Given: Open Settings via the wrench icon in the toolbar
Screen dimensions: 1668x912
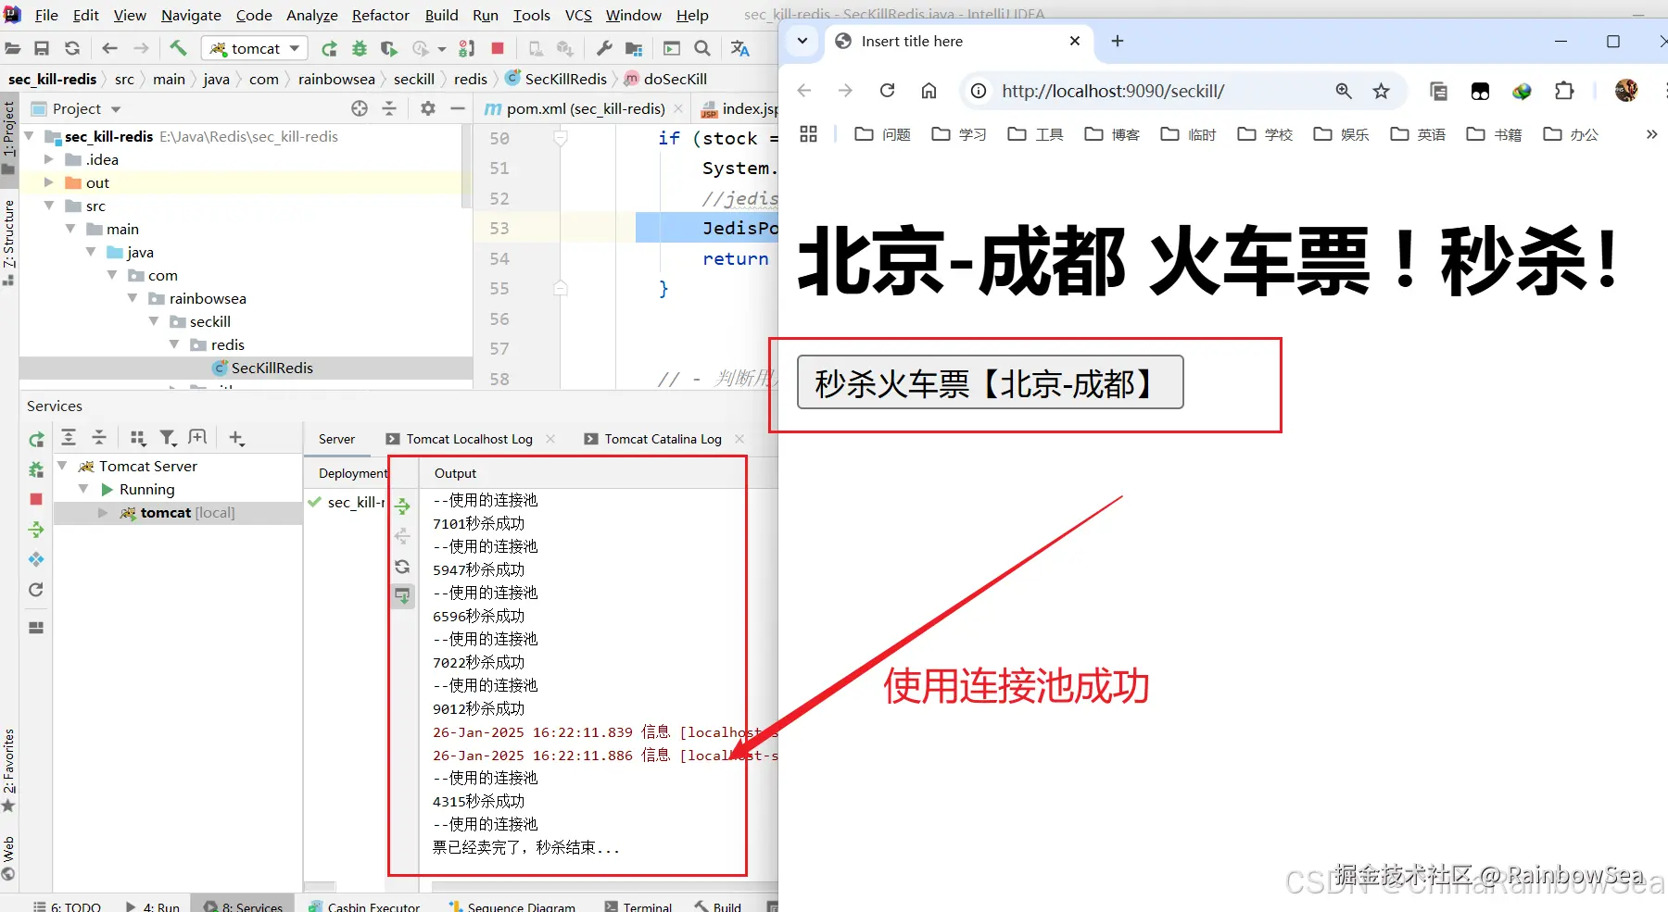Looking at the screenshot, I should pos(604,48).
